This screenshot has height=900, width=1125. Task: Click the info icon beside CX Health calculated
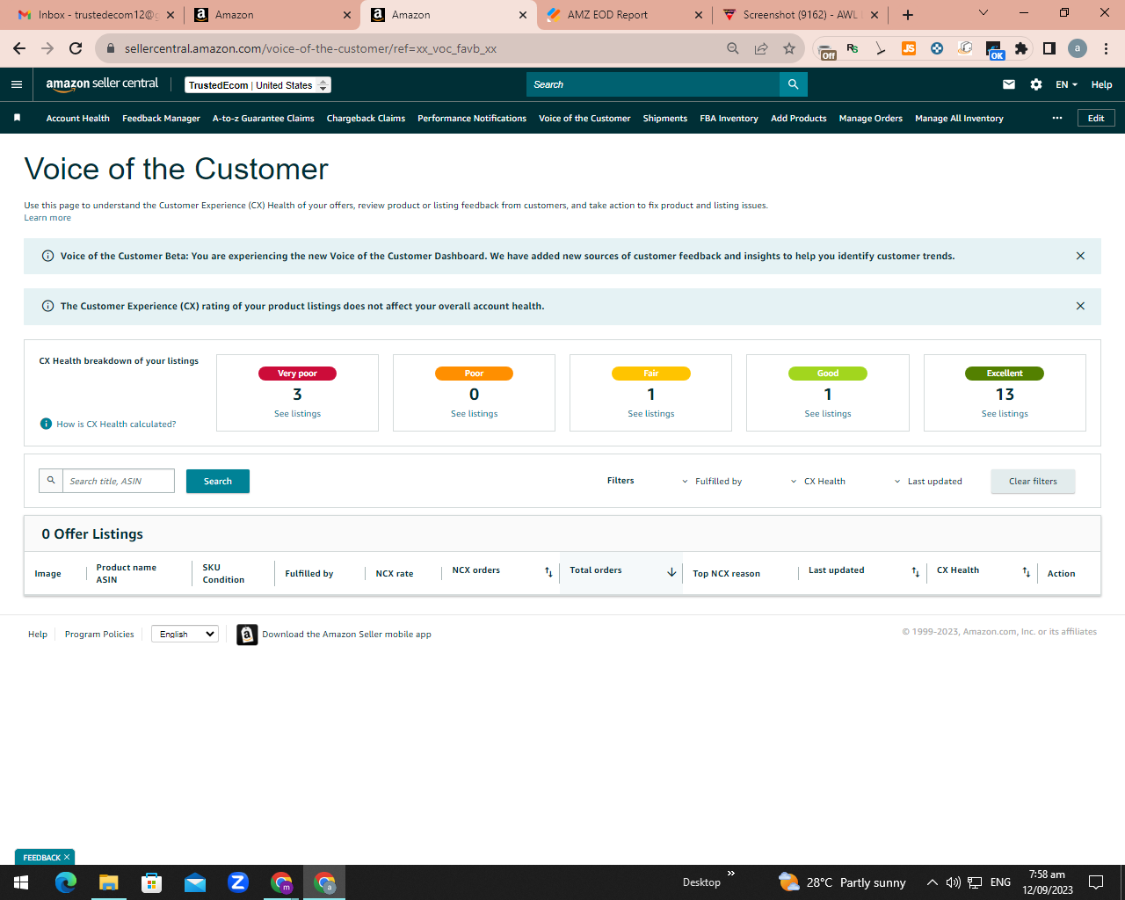pos(47,424)
